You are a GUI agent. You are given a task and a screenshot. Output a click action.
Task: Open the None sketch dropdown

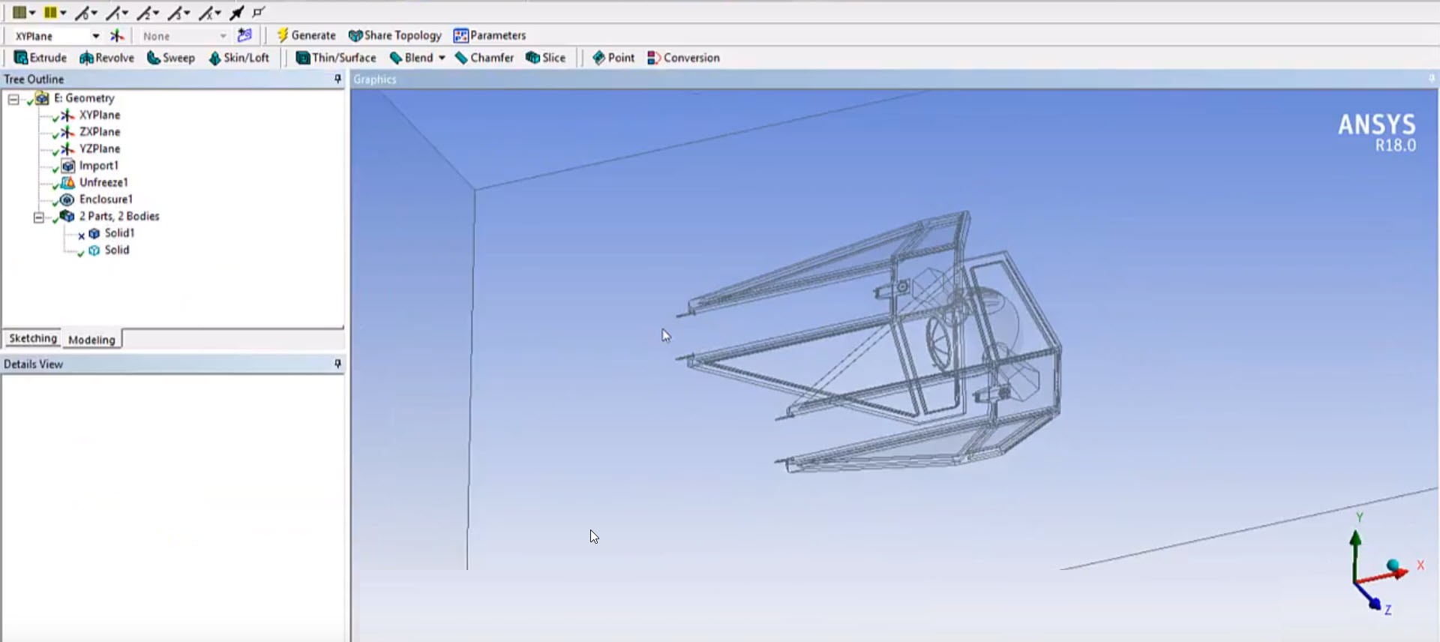click(x=223, y=36)
